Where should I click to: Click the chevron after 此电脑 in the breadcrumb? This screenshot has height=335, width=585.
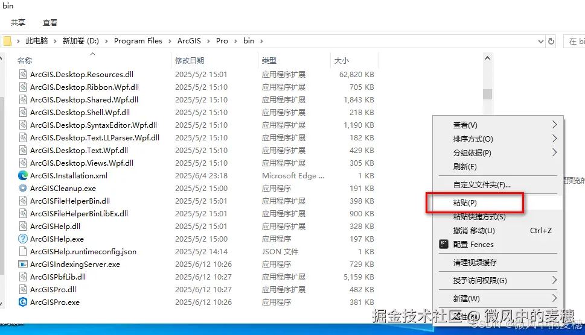pyautogui.click(x=55, y=41)
